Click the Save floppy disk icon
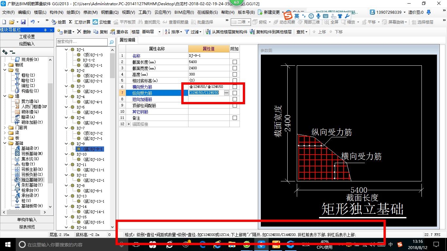447x251 pixels. pyautogui.click(x=23, y=22)
